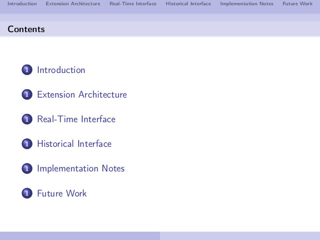Viewport: 320px width, 240px height.
Task: Click the number ball beside Implementation Notes
Action: pyautogui.click(x=27, y=169)
